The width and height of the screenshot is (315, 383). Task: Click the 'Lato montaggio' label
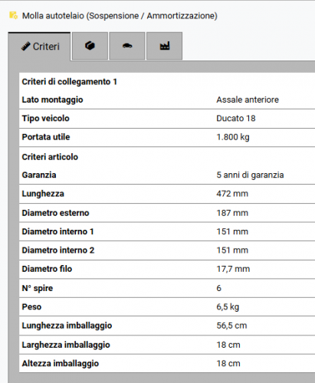coord(52,100)
